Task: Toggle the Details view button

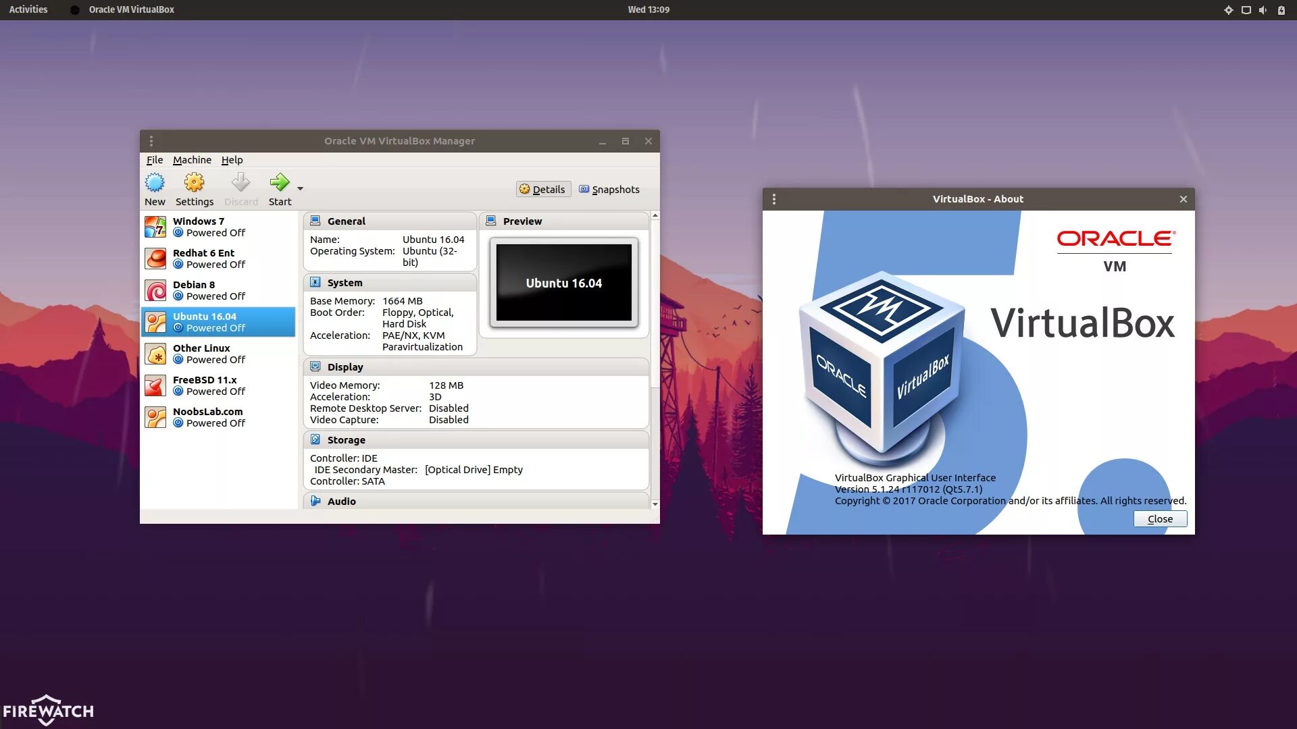Action: click(542, 190)
